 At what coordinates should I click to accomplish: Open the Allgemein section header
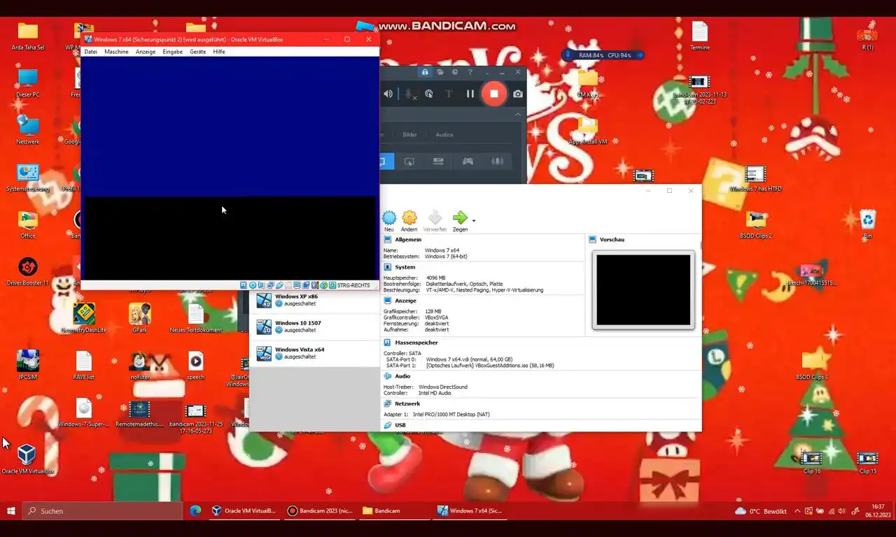coord(408,240)
